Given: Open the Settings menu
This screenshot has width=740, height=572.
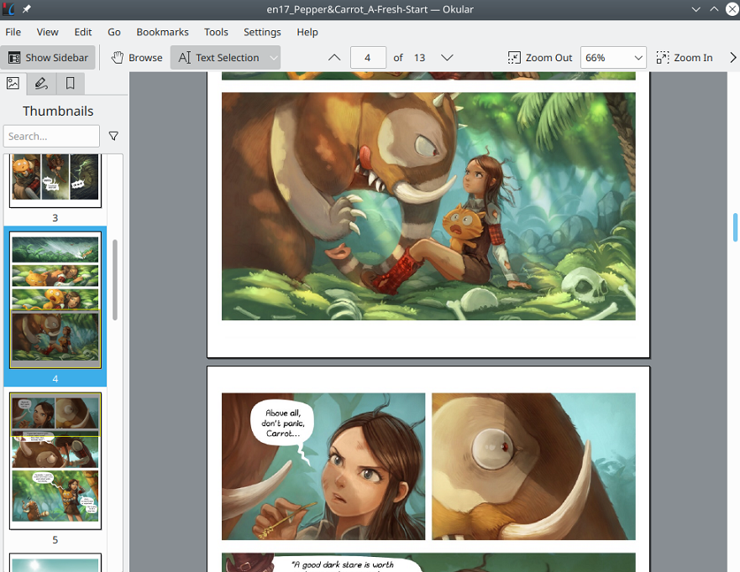Looking at the screenshot, I should click(x=262, y=32).
